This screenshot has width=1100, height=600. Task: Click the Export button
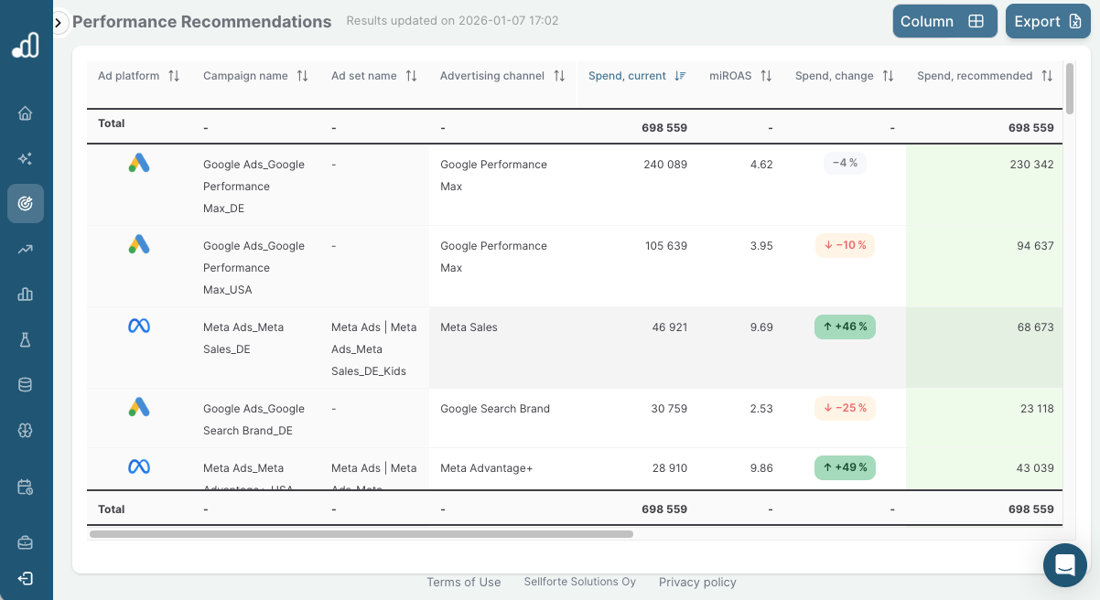(1048, 20)
